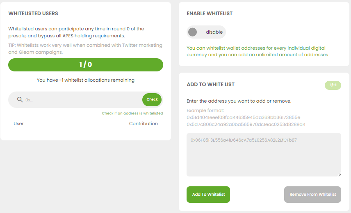The width and height of the screenshot is (351, 213).
Task: Click the second example address 0x5d7c806c...
Action: [x=246, y=124]
